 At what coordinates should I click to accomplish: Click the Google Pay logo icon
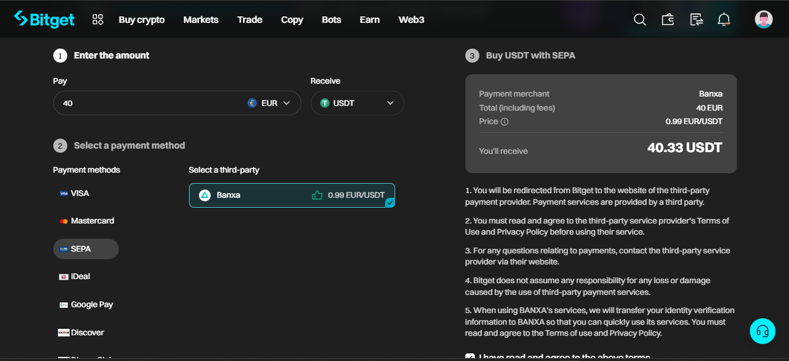pos(64,305)
